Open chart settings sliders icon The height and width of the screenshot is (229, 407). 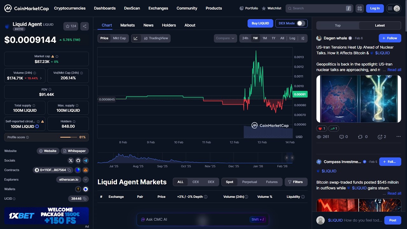pos(303,38)
